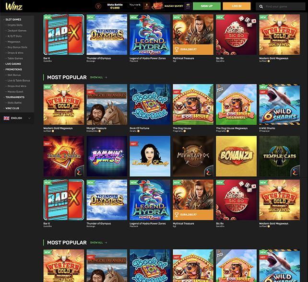Open Slot Bonus promotion
Image resolution: width=308 pixels, height=282 pixels.
[x=14, y=75]
